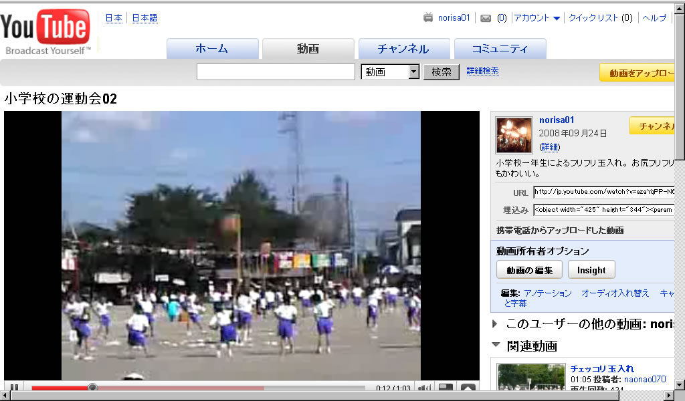The width and height of the screenshot is (685, 401).
Task: Open the mail inbox envelope icon
Action: click(x=486, y=18)
